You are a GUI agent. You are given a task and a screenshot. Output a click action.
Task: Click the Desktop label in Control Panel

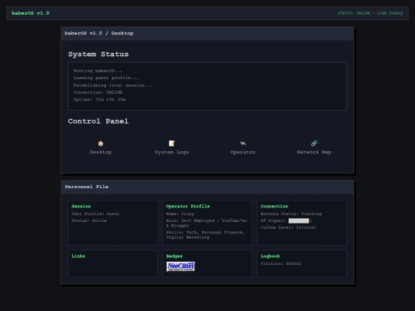pyautogui.click(x=101, y=152)
